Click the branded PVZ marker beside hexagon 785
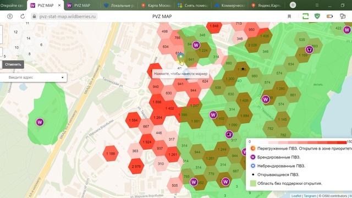The width and height of the screenshot is (352, 198). pyautogui.click(x=194, y=182)
